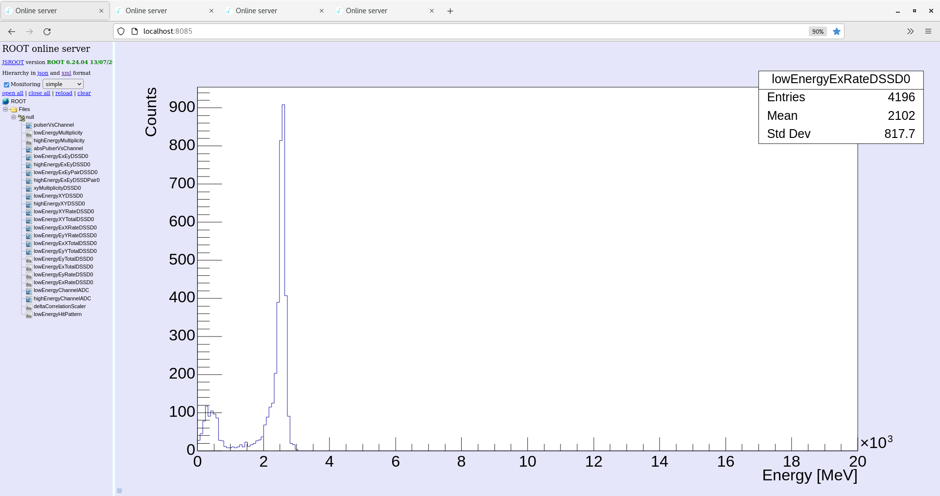Click the reload link in the sidebar
This screenshot has width=940, height=496.
coord(64,93)
